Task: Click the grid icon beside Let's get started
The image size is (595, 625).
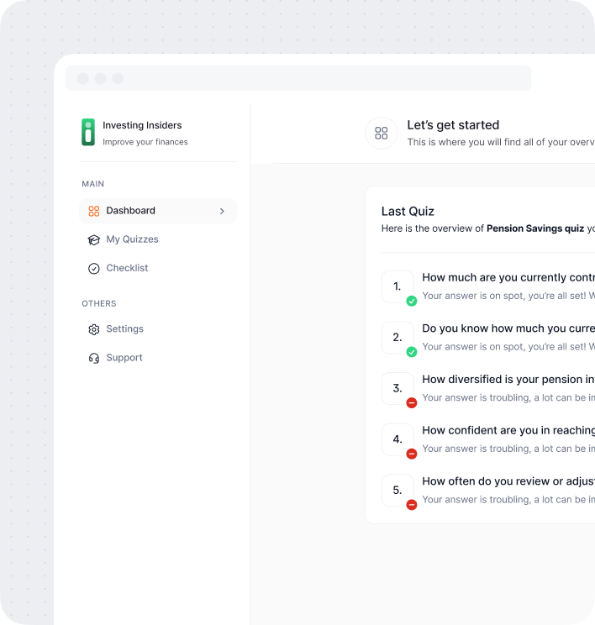Action: point(382,133)
